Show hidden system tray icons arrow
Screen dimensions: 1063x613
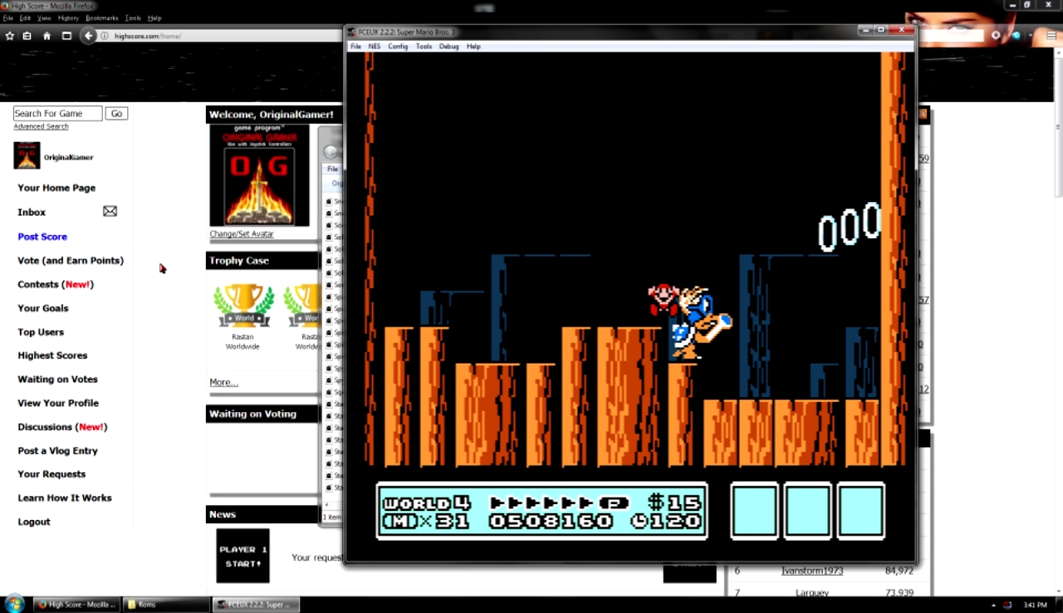[x=994, y=605]
